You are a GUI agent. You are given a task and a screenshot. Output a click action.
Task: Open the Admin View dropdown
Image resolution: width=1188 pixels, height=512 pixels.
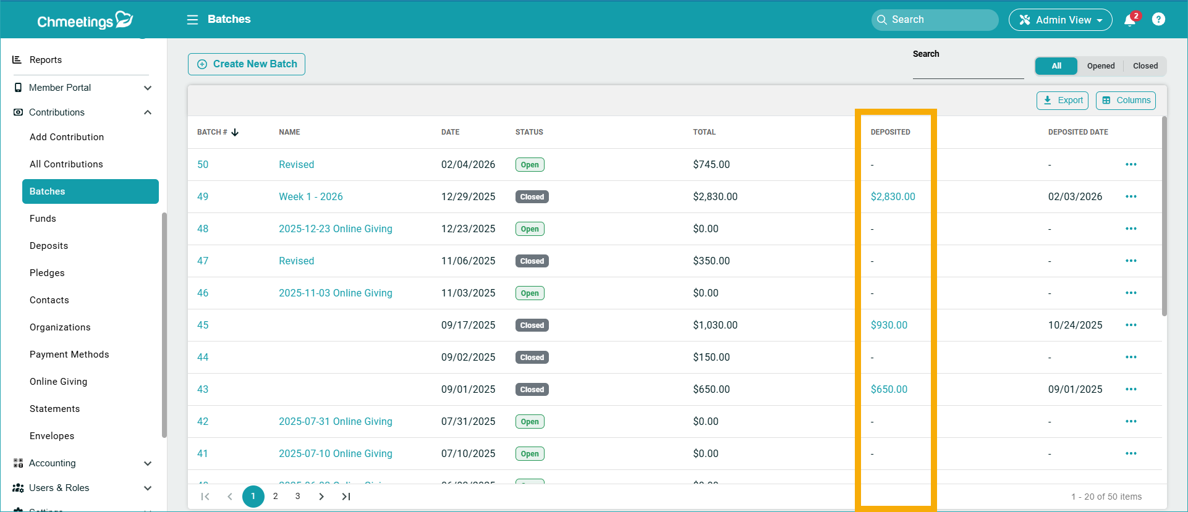coord(1061,20)
